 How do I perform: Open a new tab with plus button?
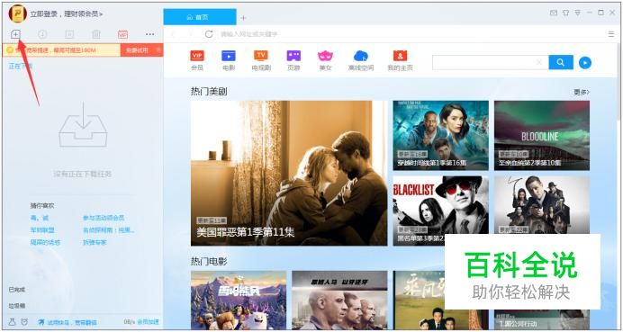(244, 18)
